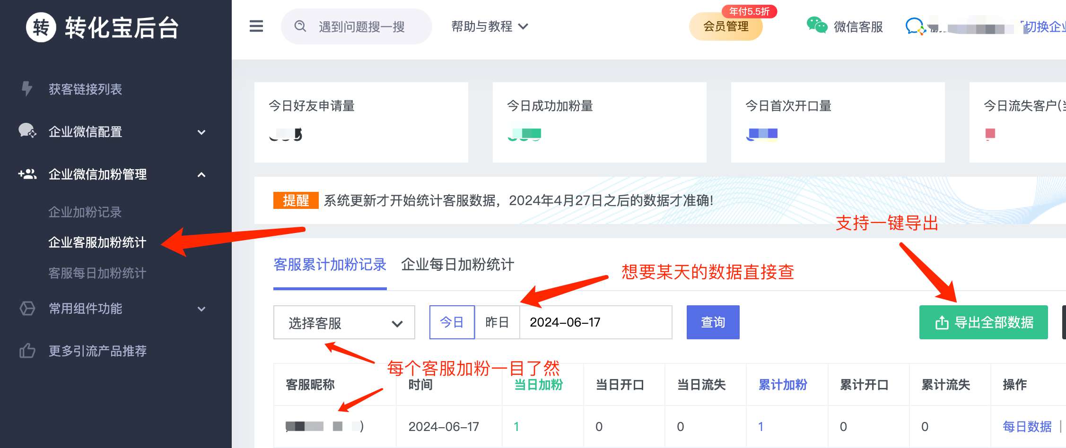
Task: Click the orange 提醒 tag
Action: pyautogui.click(x=296, y=200)
